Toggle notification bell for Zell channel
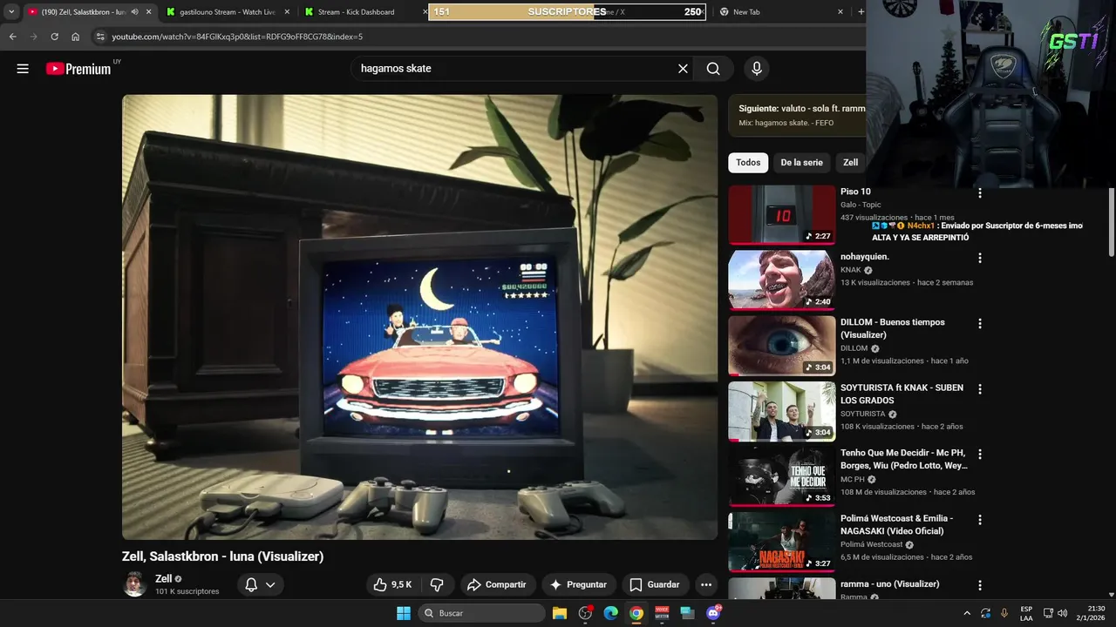This screenshot has height=627, width=1116. pos(261,584)
